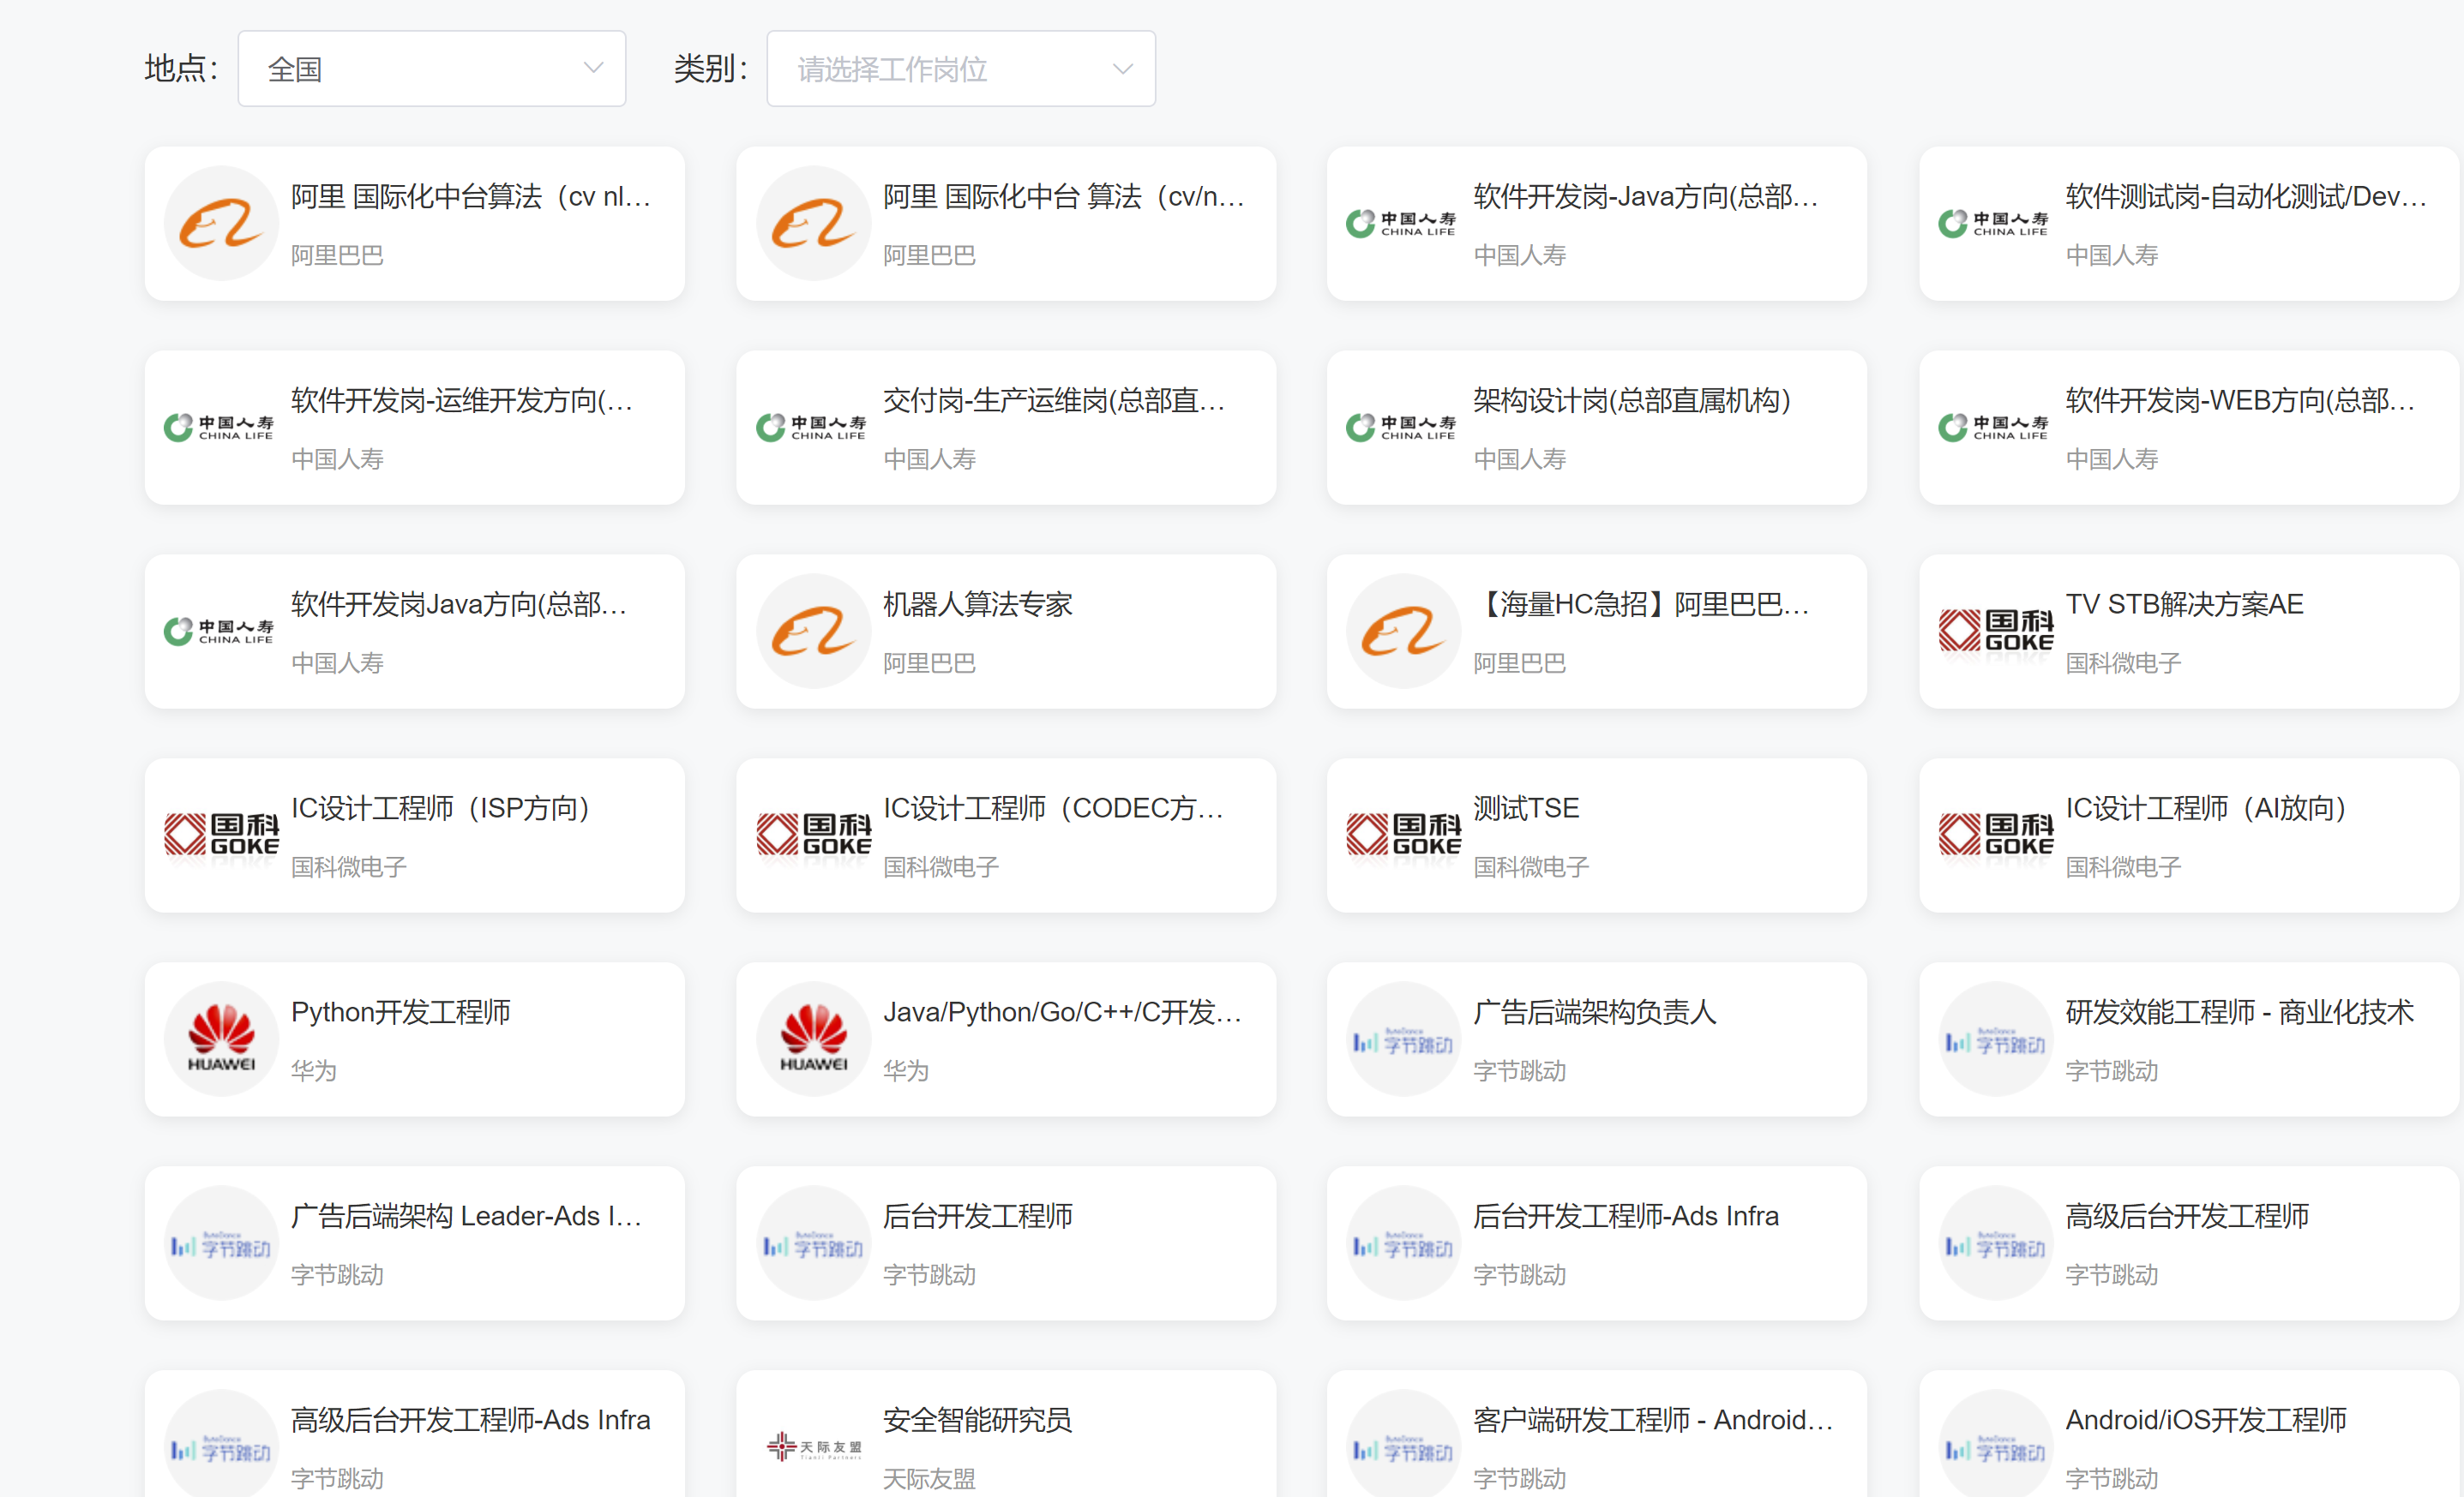This screenshot has height=1497, width=2464.
Task: Click the chevron arrow in 全国 selector
Action: coord(593,69)
